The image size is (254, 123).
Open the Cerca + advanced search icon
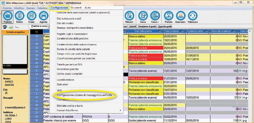(154, 17)
